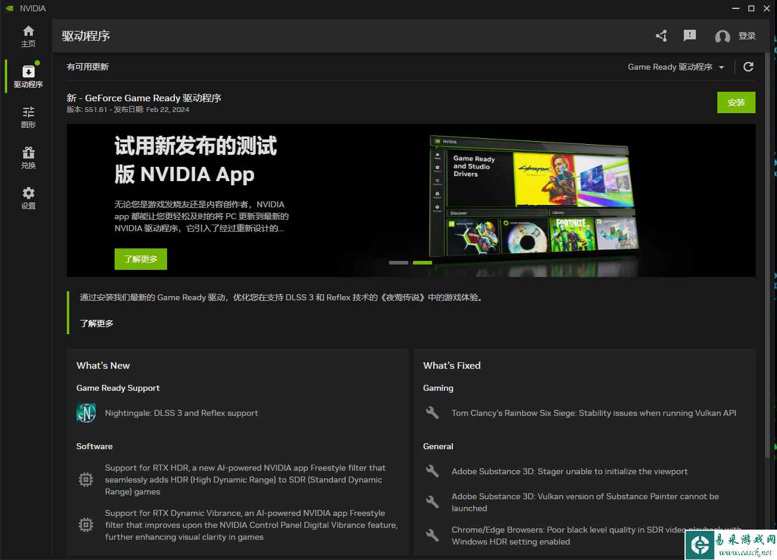Viewport: 777px width, 560px height.
Task: Click the Stager viewport fix wrench icon
Action: pos(432,471)
